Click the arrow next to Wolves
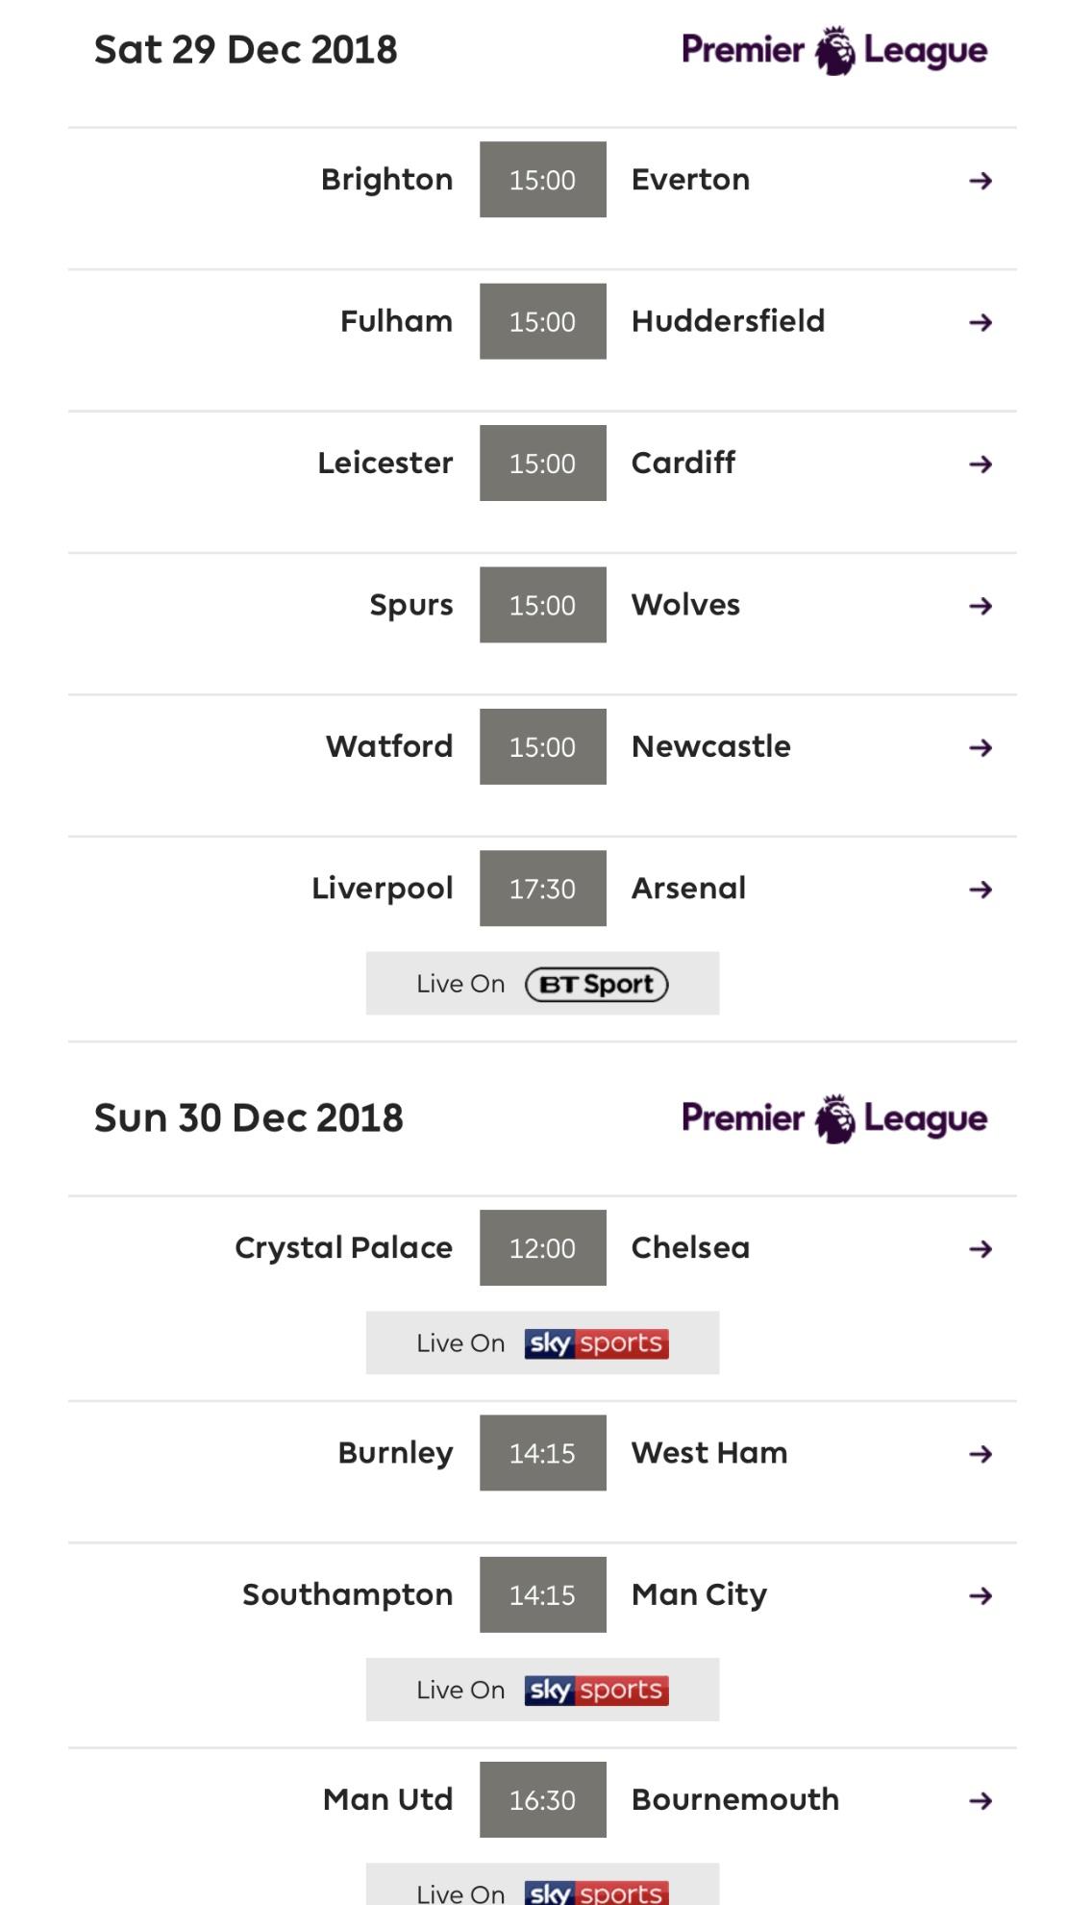The height and width of the screenshot is (1905, 1068). pos(980,606)
